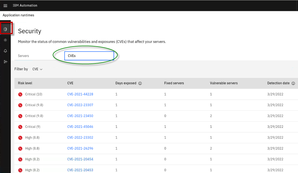Click the Detection date info icon
The width and height of the screenshot is (298, 173).
tap(293, 83)
